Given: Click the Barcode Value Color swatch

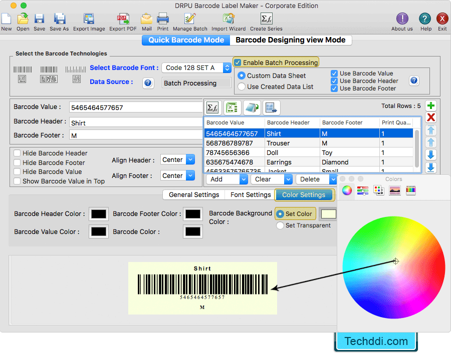Looking at the screenshot, I should (x=99, y=232).
